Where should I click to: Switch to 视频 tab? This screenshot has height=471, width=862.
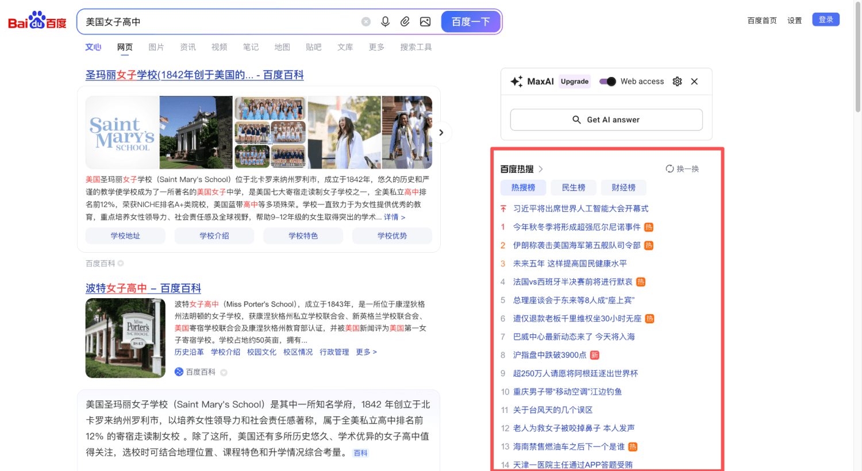[219, 47]
